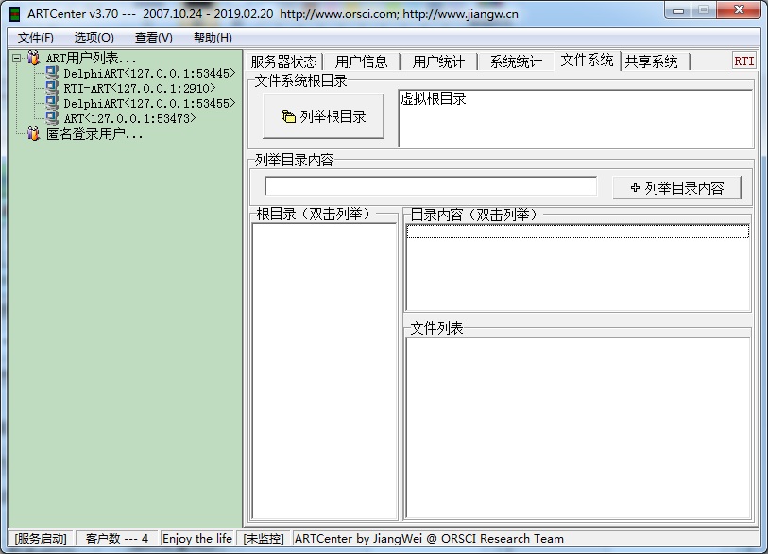Maximize the ARTCenter window
768x554 pixels.
pos(704,10)
